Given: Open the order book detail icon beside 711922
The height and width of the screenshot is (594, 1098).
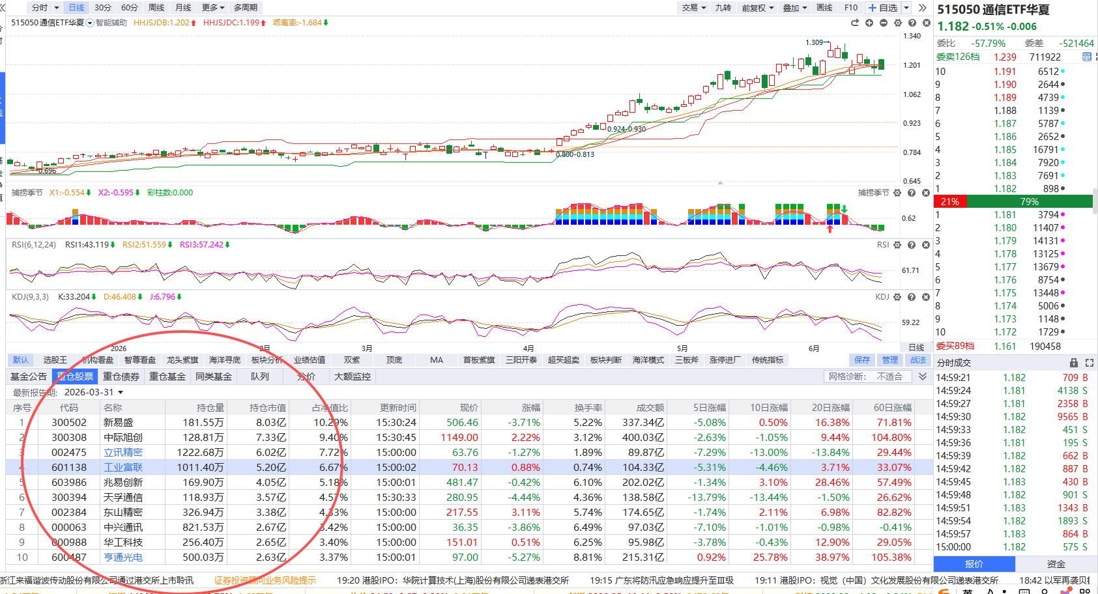Looking at the screenshot, I should coord(1087,57).
